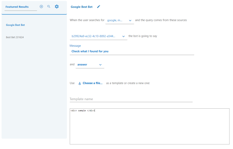Click the Featured Results panel header
Viewport: 233px width, 149px height.
coord(17,7)
